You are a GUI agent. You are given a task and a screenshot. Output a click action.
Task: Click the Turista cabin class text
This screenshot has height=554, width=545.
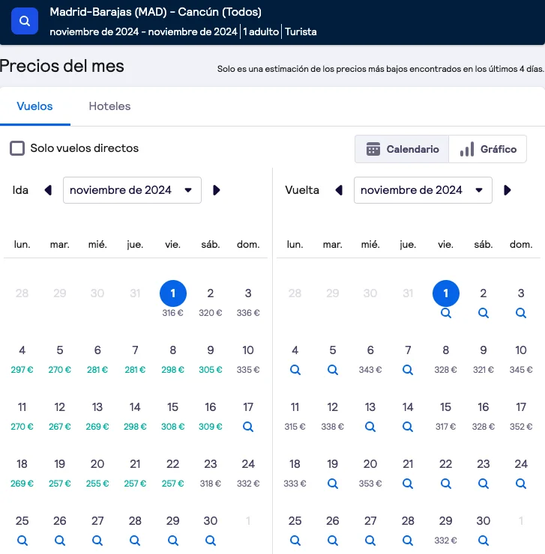[301, 31]
